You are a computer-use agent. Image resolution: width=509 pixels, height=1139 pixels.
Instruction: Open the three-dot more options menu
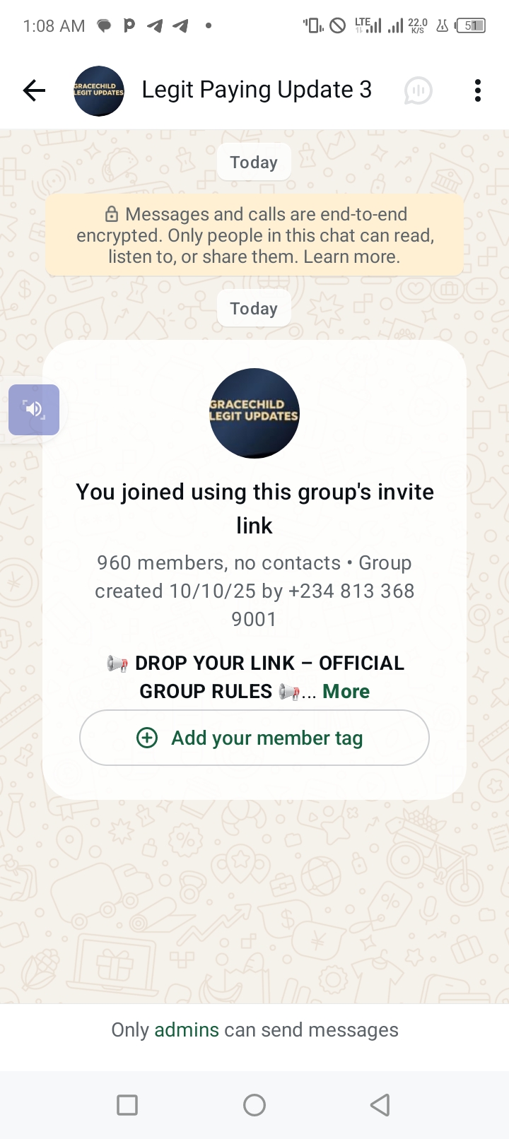click(x=478, y=90)
